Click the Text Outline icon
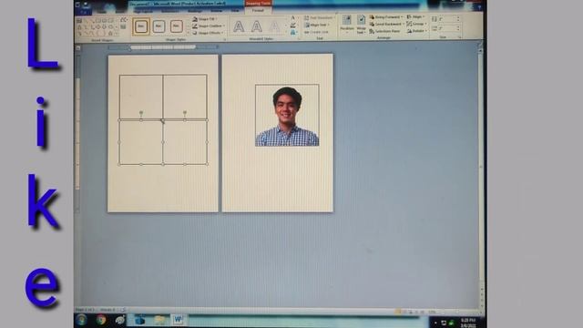583x328 pixels. [x=293, y=26]
